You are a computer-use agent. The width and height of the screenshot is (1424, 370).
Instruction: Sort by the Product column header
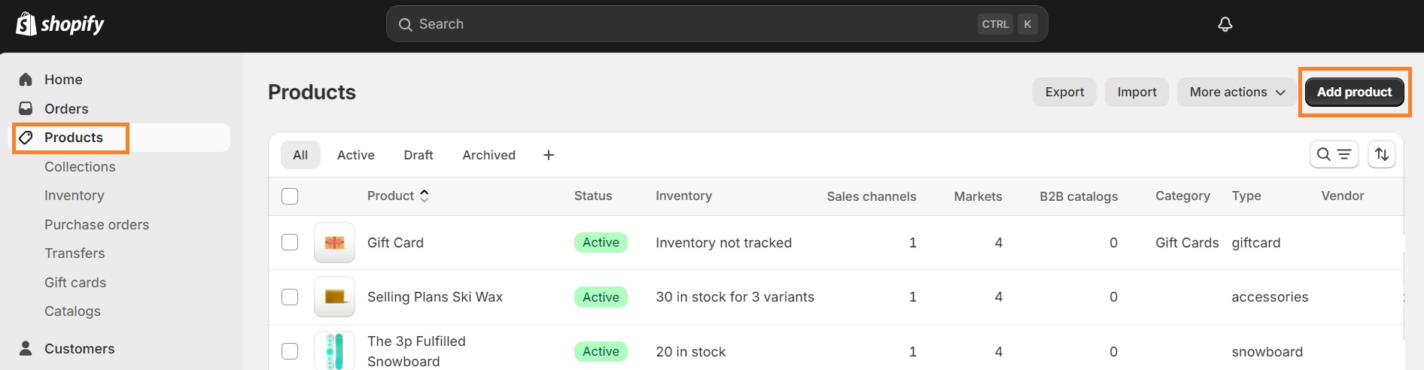click(x=397, y=196)
